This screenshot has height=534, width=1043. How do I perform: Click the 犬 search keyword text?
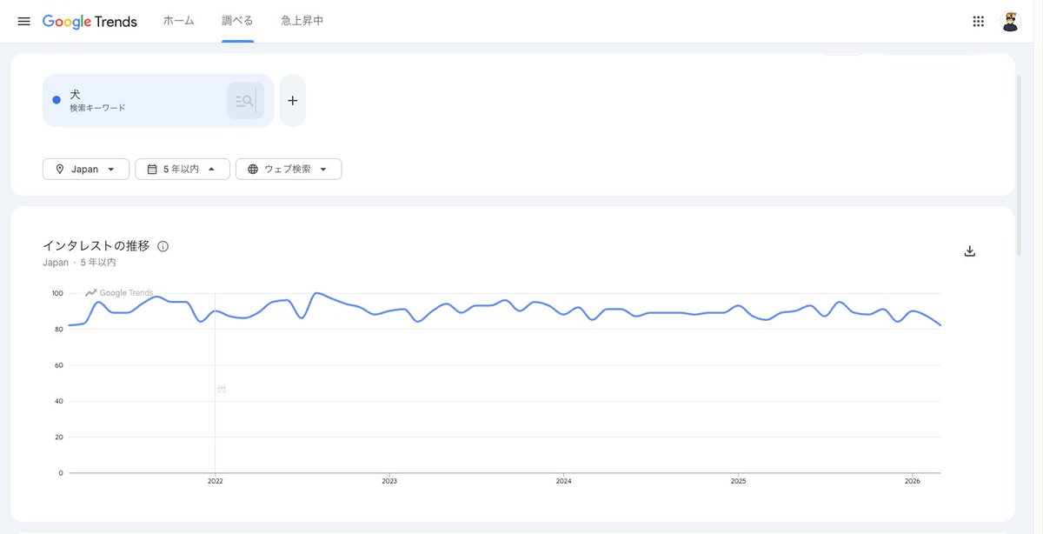pyautogui.click(x=76, y=94)
